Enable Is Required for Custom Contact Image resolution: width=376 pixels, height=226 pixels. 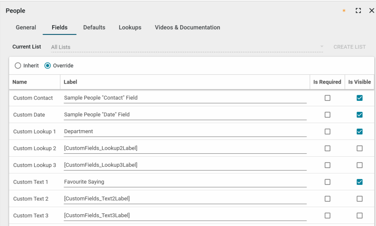(327, 98)
